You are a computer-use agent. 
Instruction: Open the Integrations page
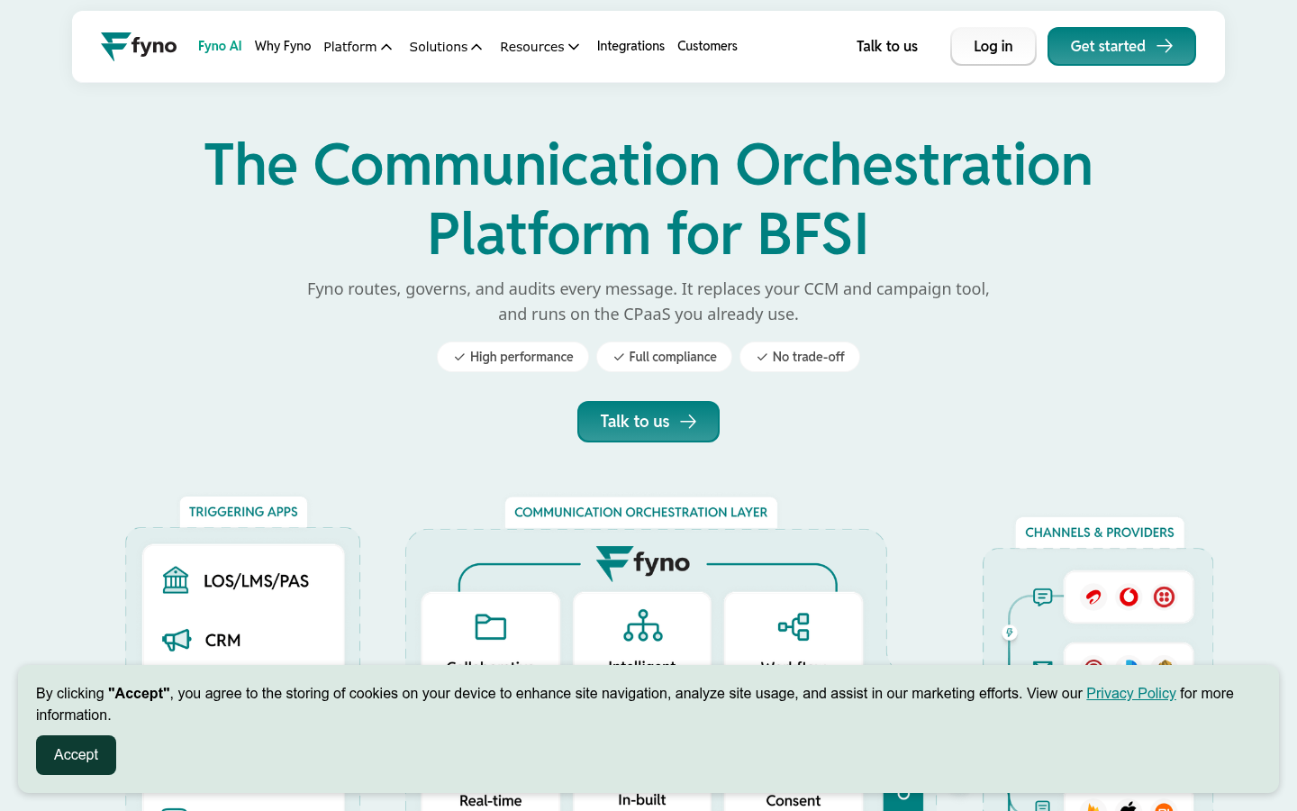(630, 46)
